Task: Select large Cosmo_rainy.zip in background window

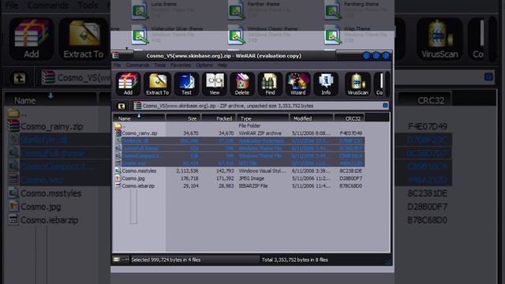Action: [x=51, y=126]
